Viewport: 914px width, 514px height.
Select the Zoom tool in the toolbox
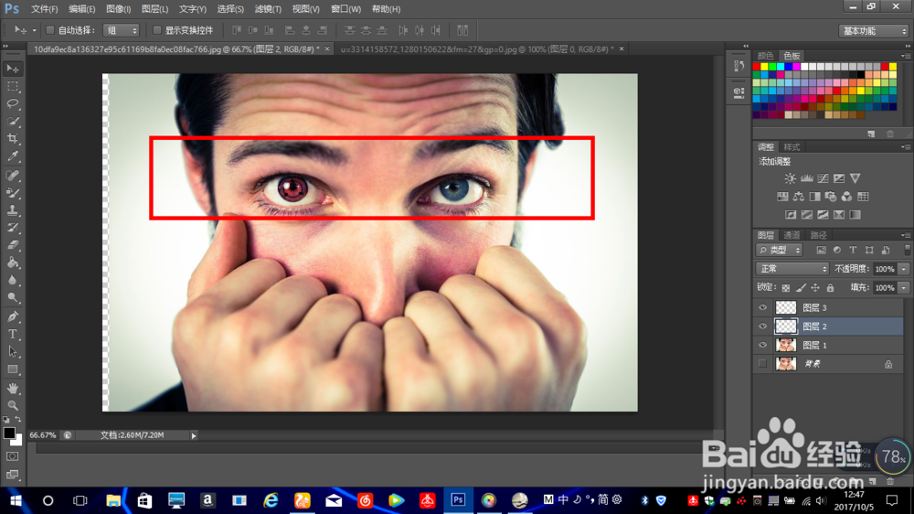coord(13,405)
